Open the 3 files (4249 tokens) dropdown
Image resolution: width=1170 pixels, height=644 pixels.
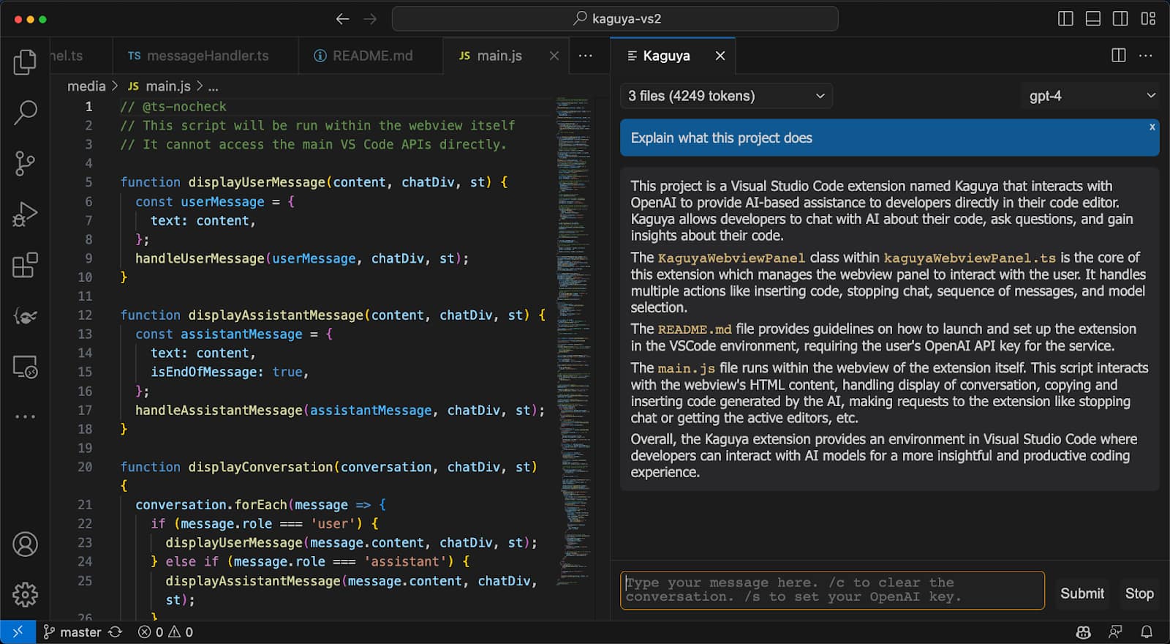click(726, 96)
